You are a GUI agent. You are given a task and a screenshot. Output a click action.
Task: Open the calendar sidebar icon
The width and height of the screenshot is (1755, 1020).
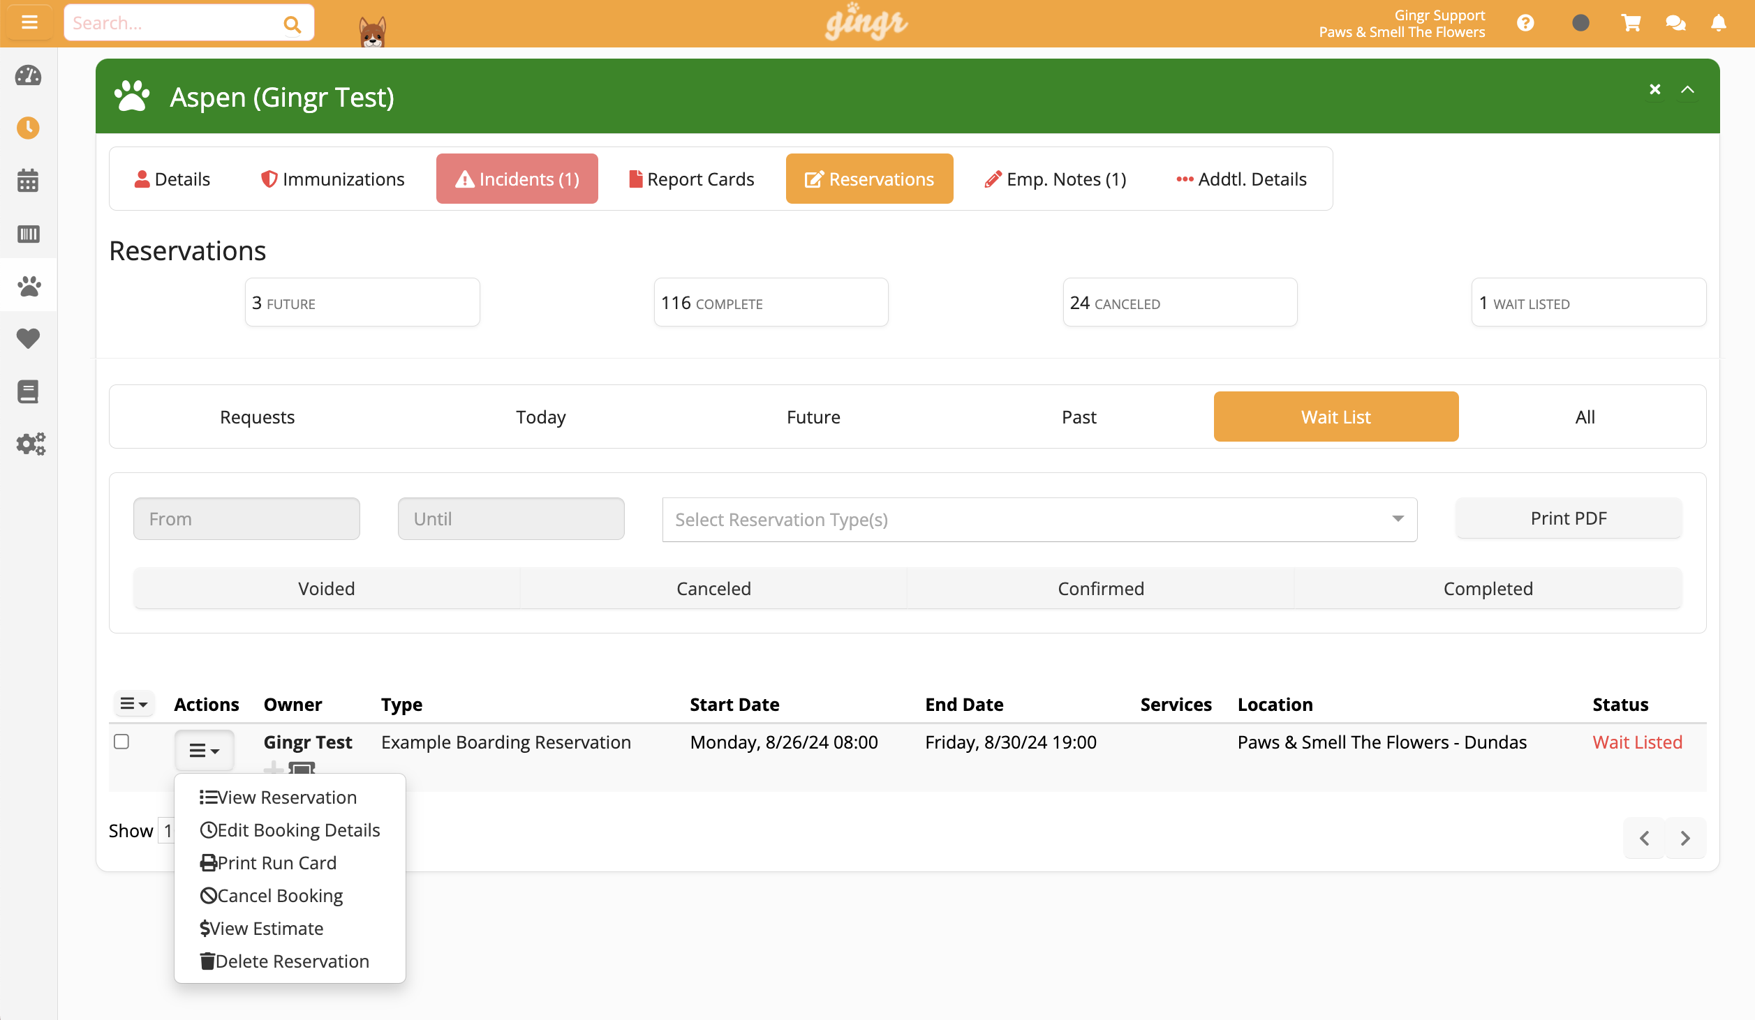[28, 180]
